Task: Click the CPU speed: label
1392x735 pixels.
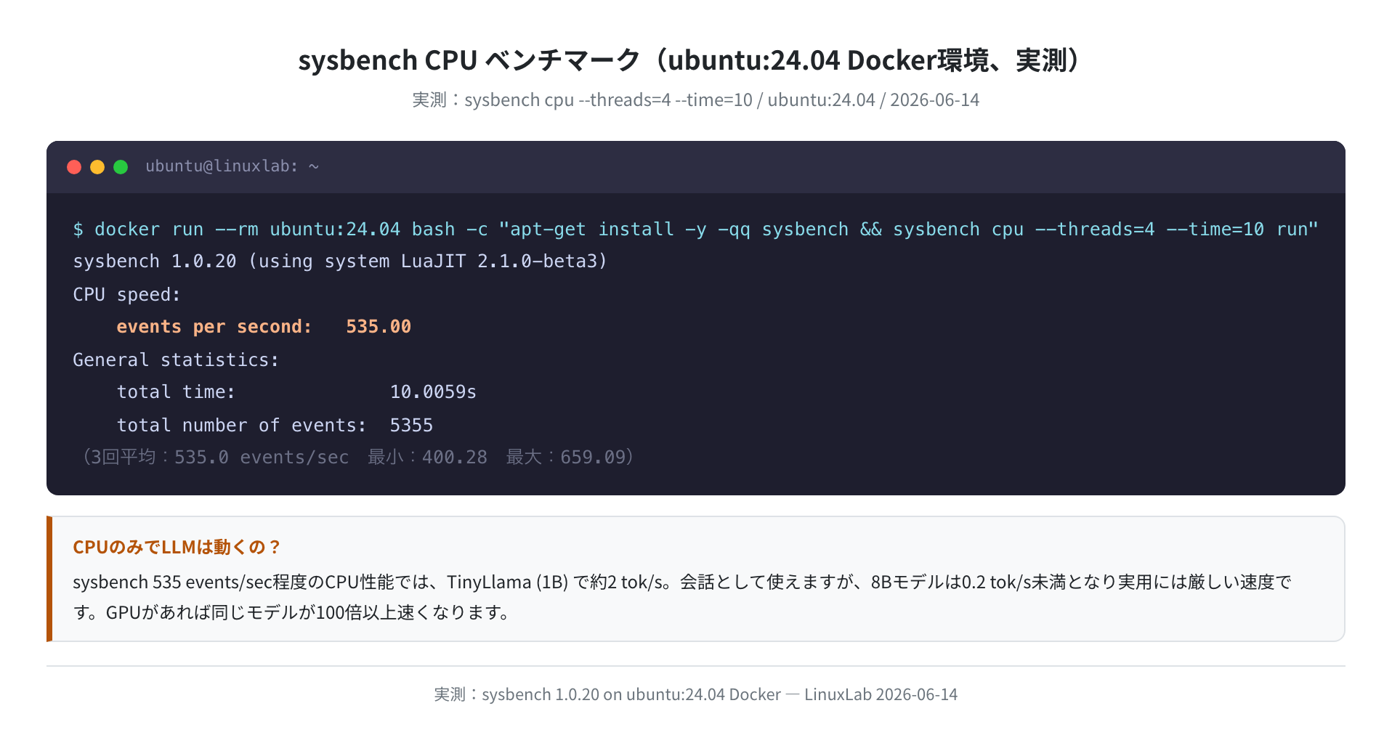Action: [126, 295]
